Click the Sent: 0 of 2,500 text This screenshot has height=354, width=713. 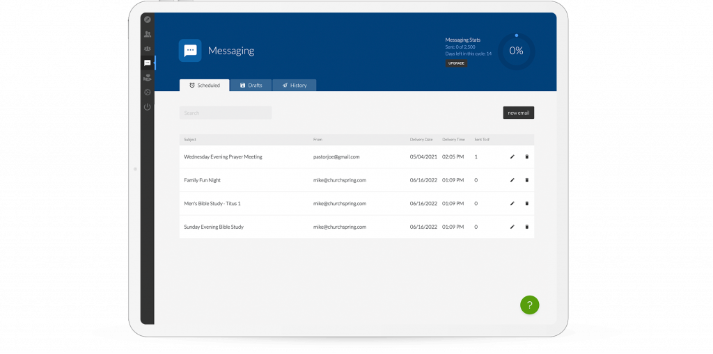pyautogui.click(x=460, y=47)
